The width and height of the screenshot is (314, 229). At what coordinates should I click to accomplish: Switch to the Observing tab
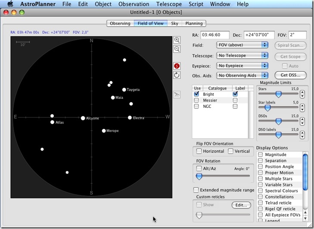coord(120,23)
